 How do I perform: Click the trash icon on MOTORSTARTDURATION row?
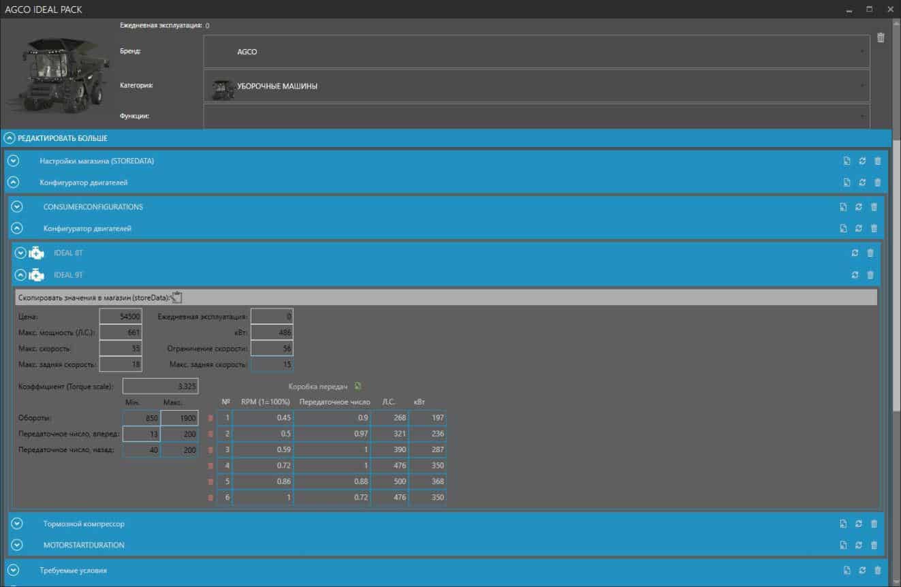click(x=874, y=545)
